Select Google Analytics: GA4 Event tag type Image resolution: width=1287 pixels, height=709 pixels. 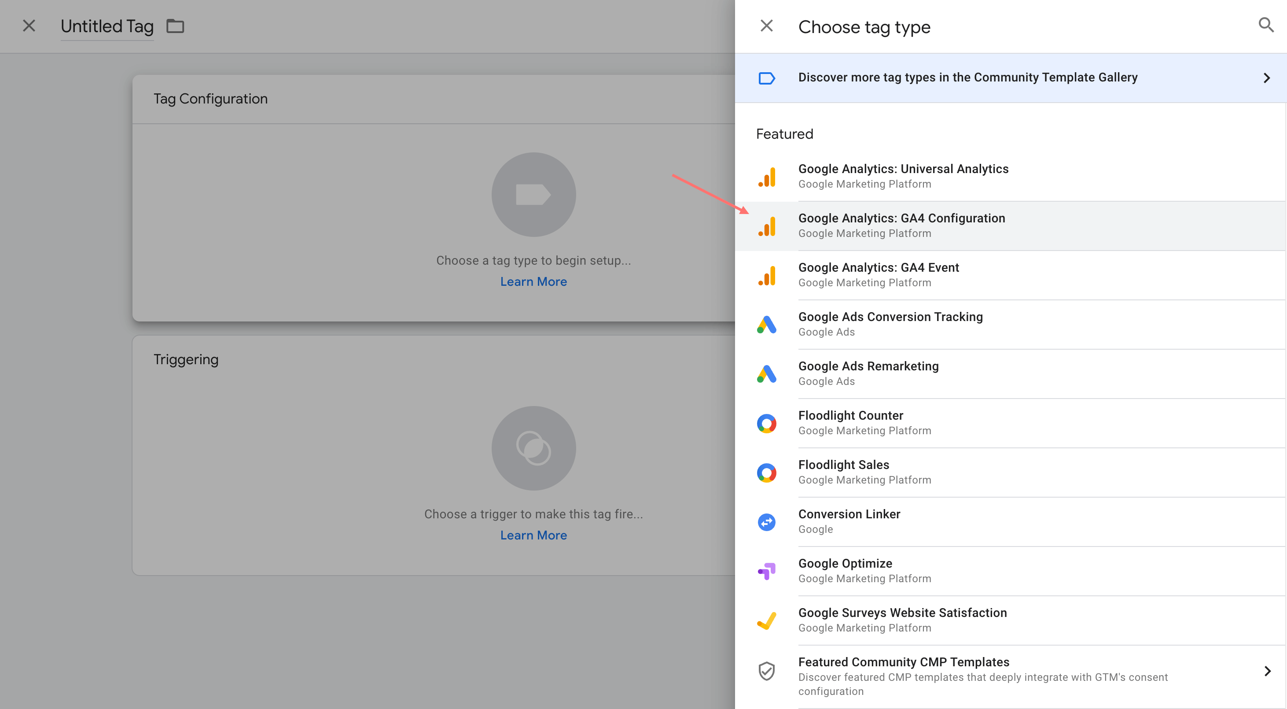point(1010,275)
